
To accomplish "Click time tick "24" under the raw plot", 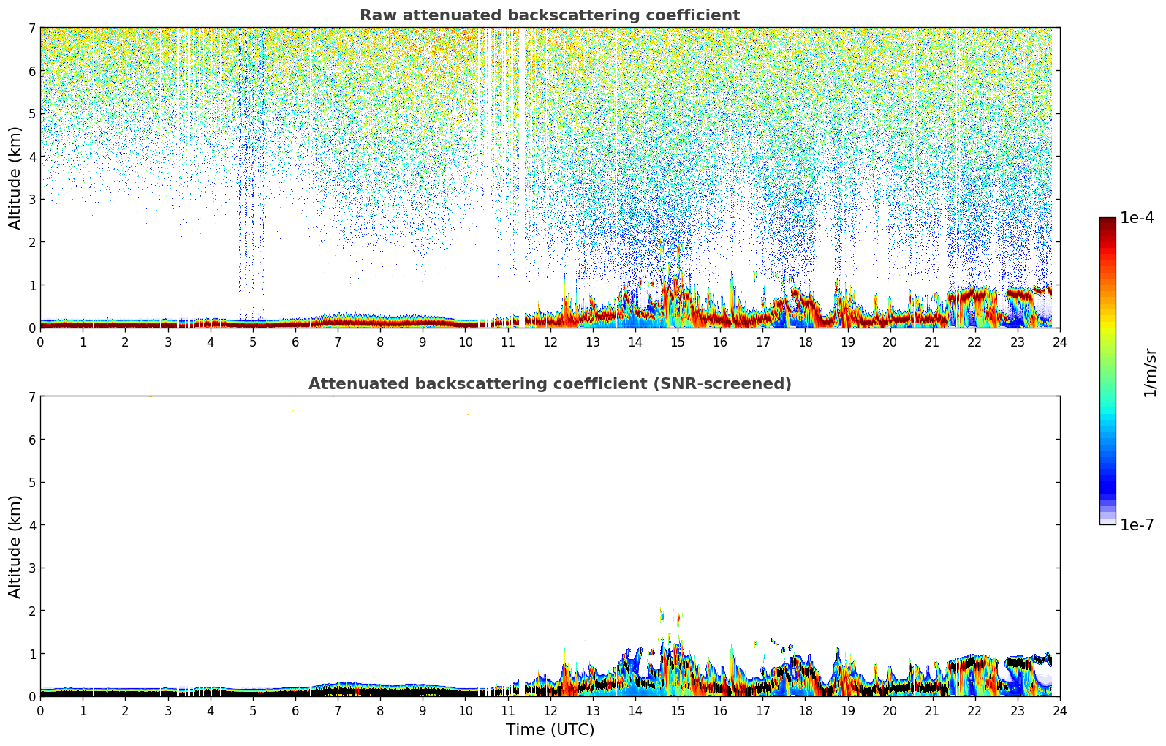I will 1060,342.
